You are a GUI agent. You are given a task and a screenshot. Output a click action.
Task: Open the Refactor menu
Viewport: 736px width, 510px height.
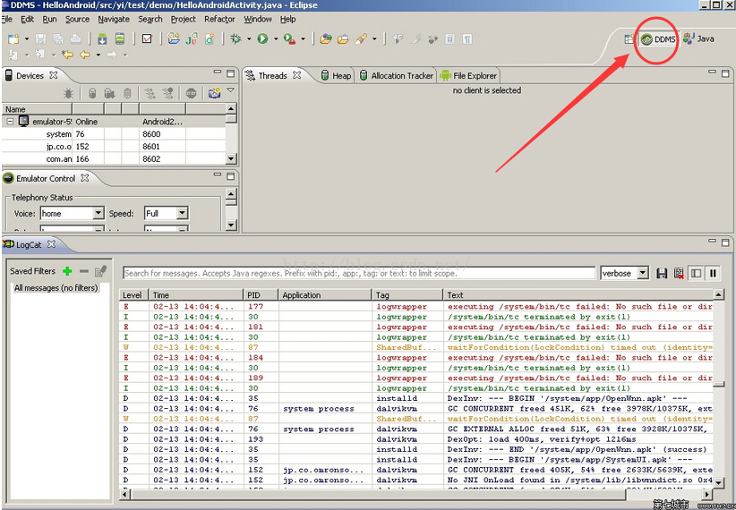coord(219,19)
